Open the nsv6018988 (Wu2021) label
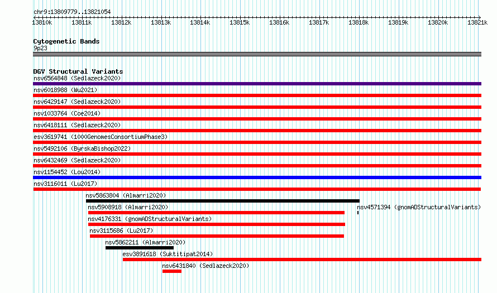 [x=65, y=90]
